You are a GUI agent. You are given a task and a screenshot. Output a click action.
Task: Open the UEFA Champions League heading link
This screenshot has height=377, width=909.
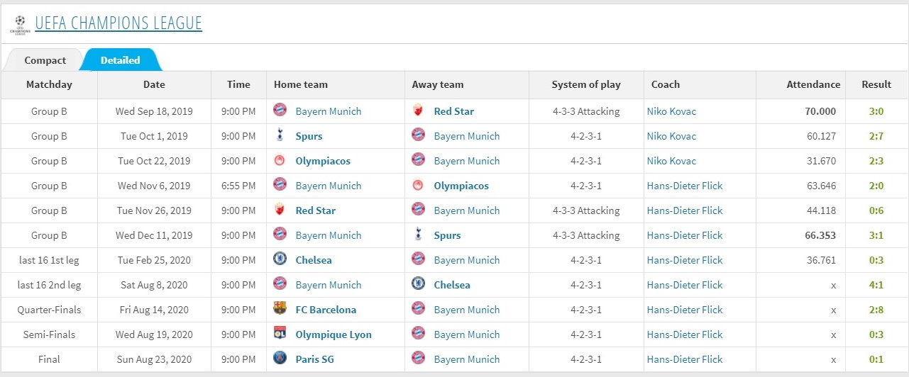(119, 23)
